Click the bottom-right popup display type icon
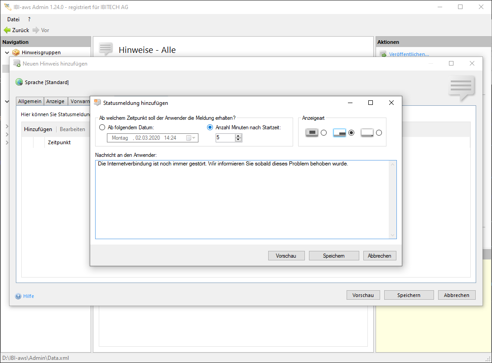This screenshot has height=363, width=492. click(x=339, y=132)
